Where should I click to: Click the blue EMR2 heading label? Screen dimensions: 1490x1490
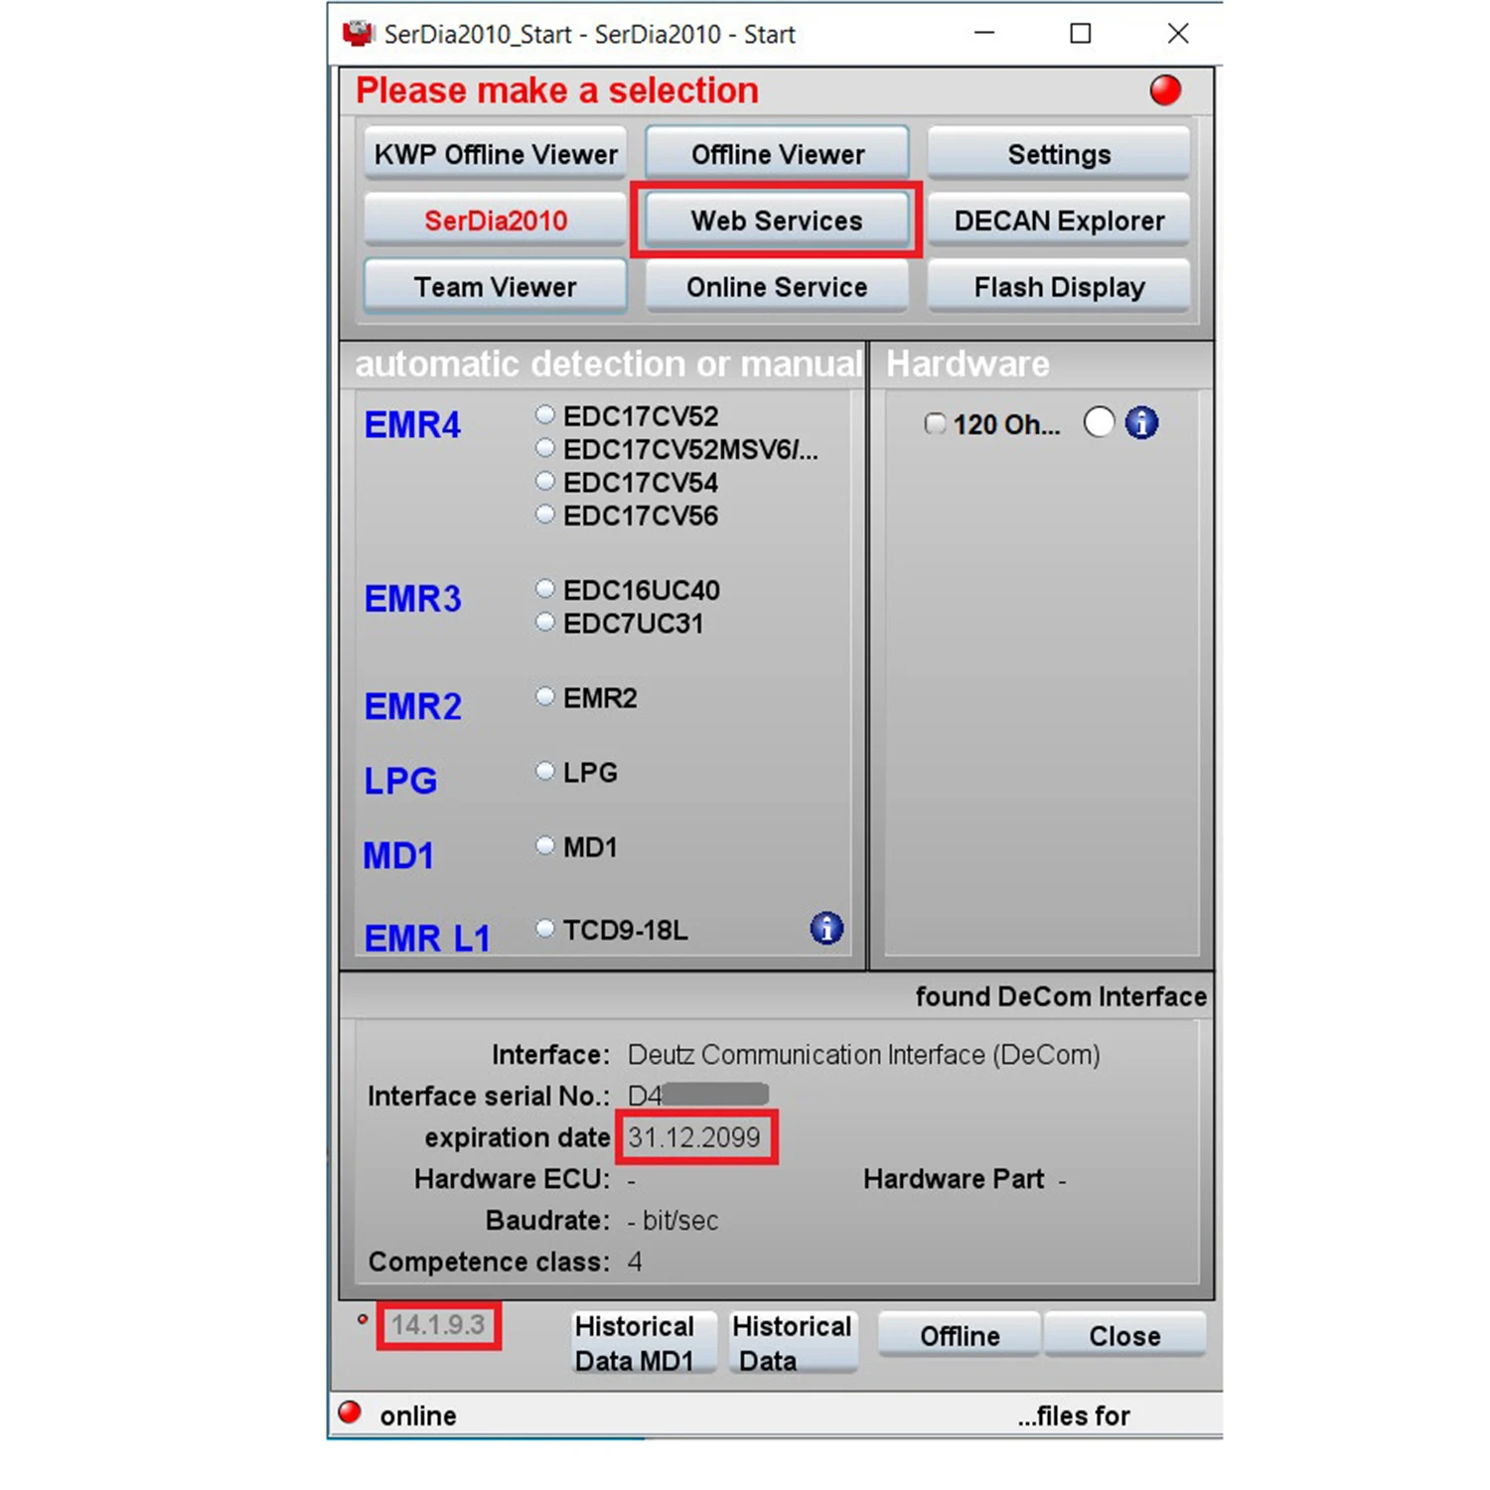tap(412, 706)
